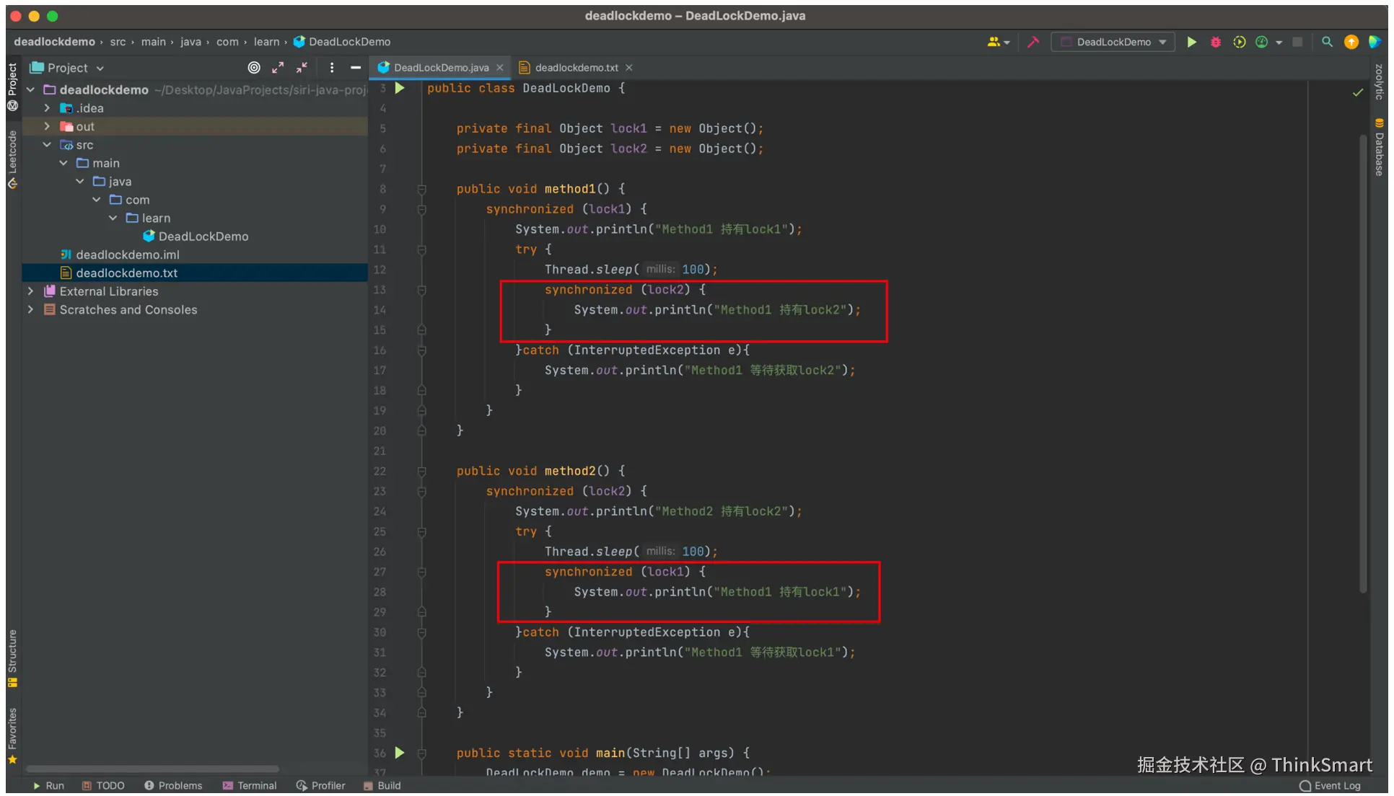This screenshot has height=796, width=1394.
Task: Click the Debug bug icon
Action: pyautogui.click(x=1215, y=42)
